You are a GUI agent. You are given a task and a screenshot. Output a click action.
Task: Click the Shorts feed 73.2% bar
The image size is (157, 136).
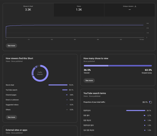coord(58,85)
